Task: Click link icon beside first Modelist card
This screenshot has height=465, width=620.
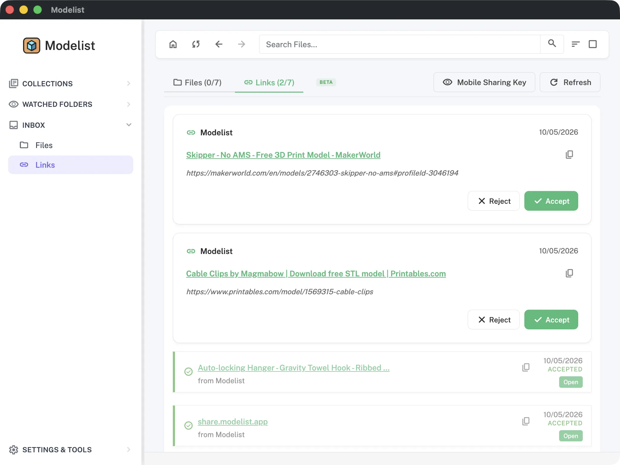Action: 191,132
